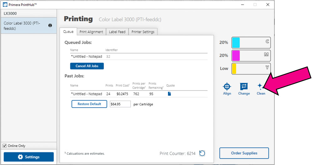
Task: Click the yellow ink level bar
Action: [x=251, y=69]
